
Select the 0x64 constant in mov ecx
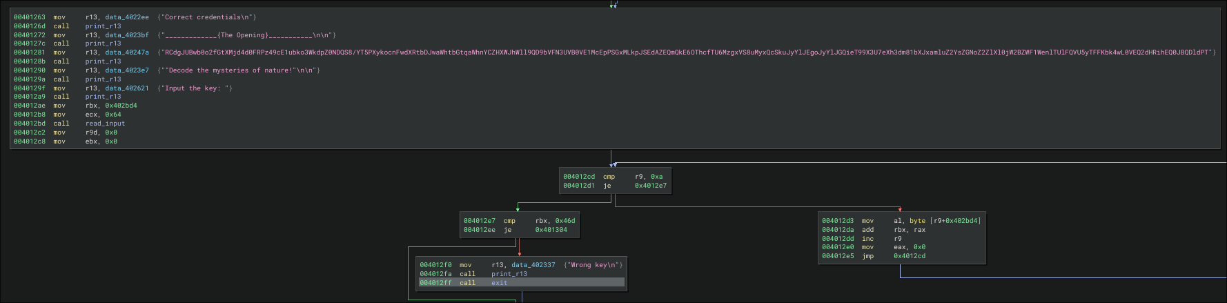click(x=112, y=115)
